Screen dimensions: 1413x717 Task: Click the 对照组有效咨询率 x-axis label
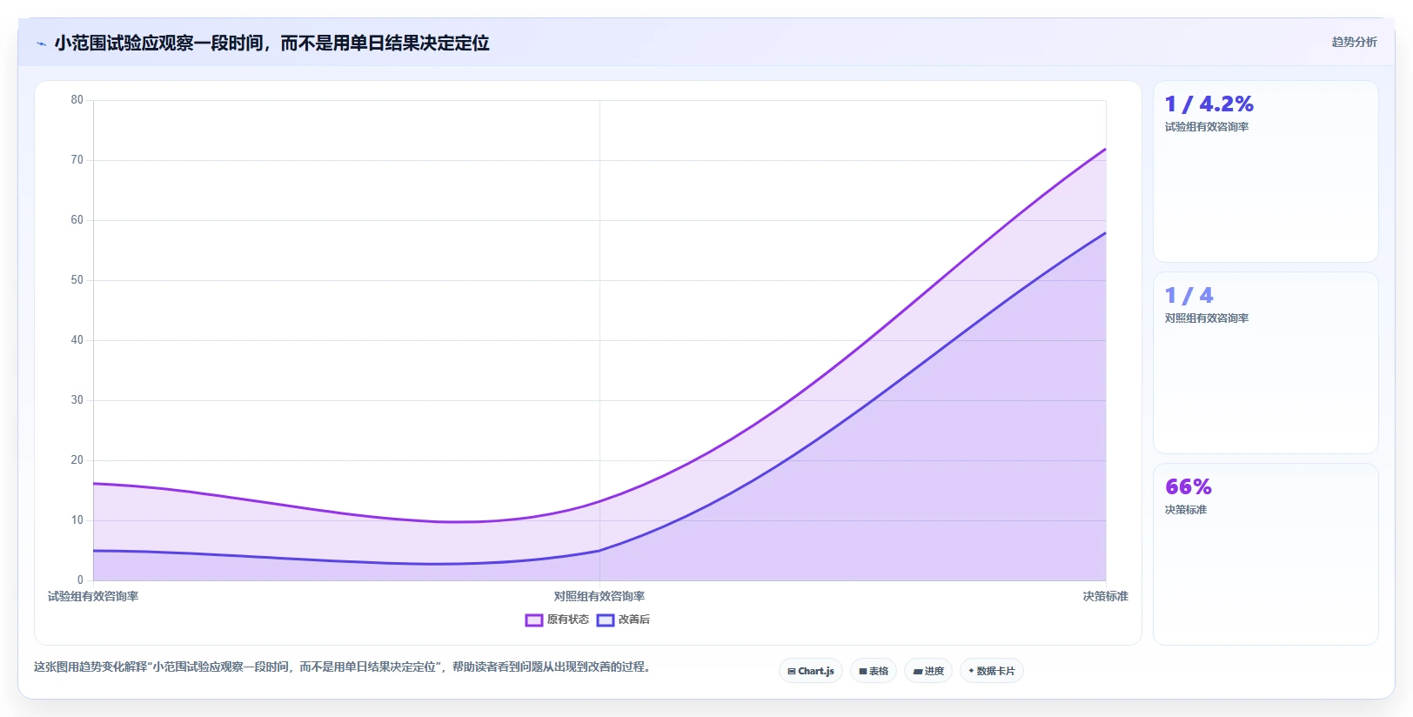599,596
